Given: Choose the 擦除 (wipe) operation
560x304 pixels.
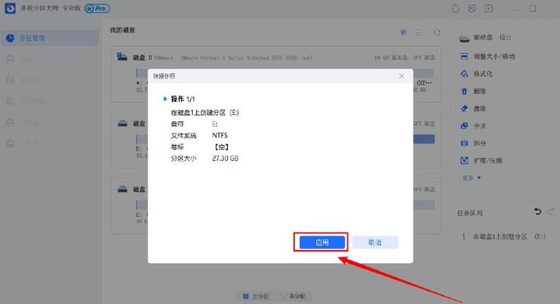Looking at the screenshot, I should tap(473, 108).
